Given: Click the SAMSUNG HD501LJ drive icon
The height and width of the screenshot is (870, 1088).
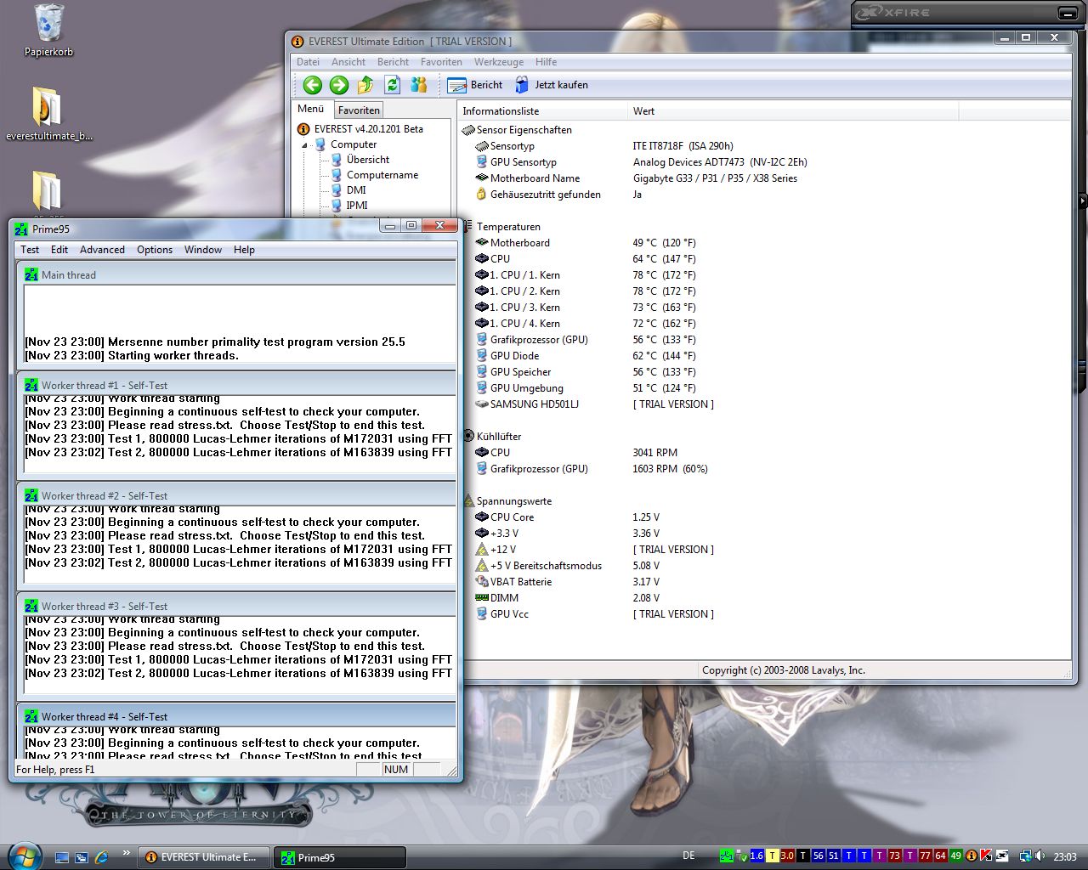Looking at the screenshot, I should pos(481,404).
